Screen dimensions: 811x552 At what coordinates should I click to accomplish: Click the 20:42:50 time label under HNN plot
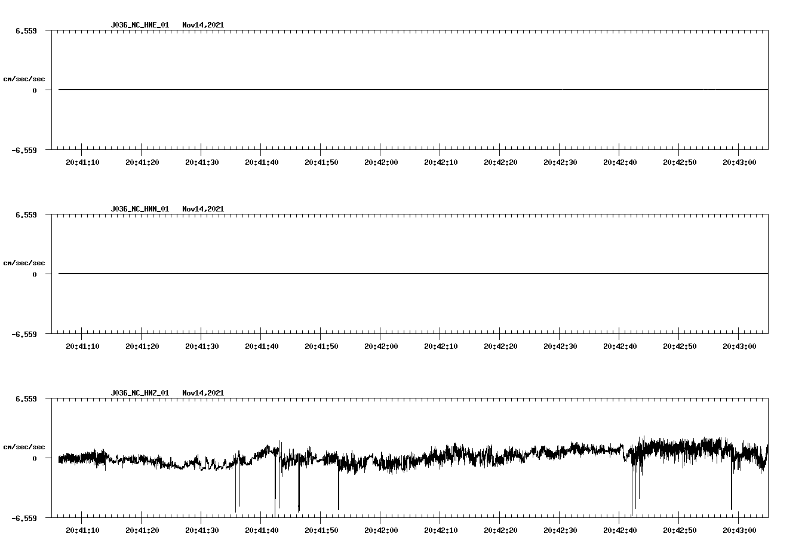tap(680, 346)
